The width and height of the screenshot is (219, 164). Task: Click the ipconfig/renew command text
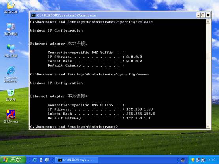coord(133,74)
